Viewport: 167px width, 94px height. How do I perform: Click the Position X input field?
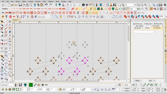pos(134,89)
